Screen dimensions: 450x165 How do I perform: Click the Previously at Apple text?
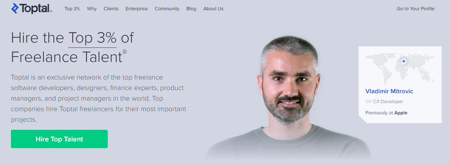point(386,113)
